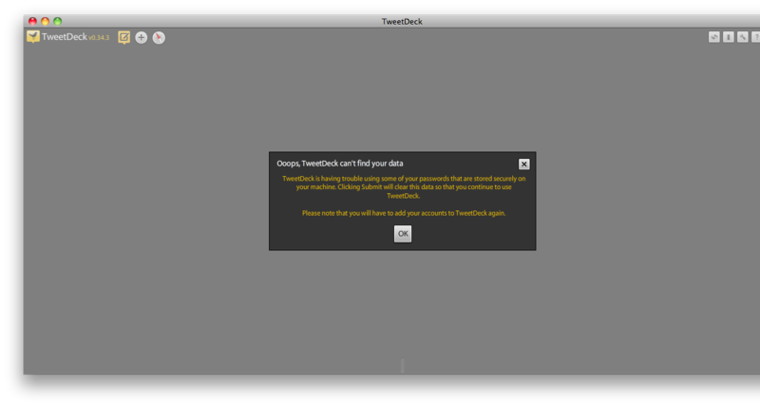Open the compass directory icon
This screenshot has height=407, width=760.
[x=159, y=37]
